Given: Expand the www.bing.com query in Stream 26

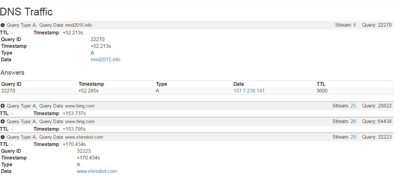Looking at the screenshot, I should coord(3,122).
